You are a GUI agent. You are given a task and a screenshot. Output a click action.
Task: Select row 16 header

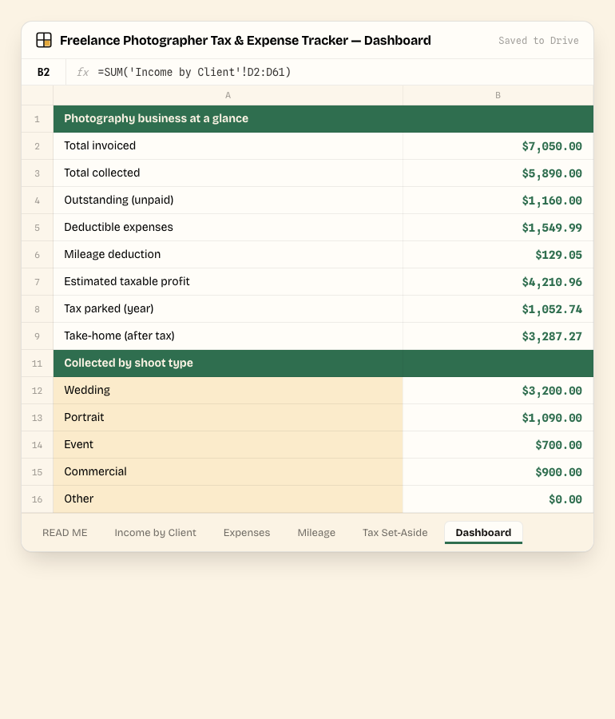coord(38,499)
